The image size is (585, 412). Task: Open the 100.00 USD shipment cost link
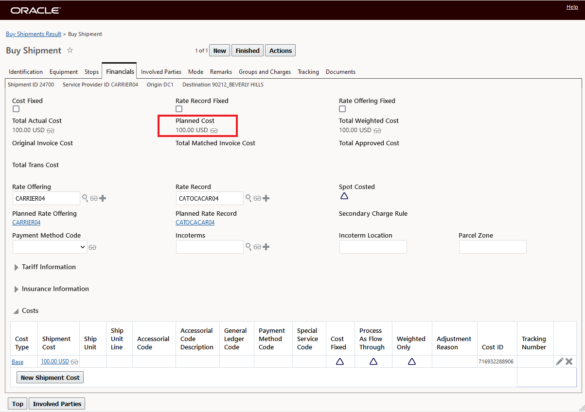(55, 361)
